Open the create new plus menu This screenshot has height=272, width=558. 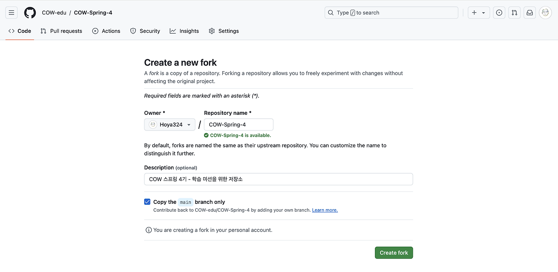tap(479, 13)
